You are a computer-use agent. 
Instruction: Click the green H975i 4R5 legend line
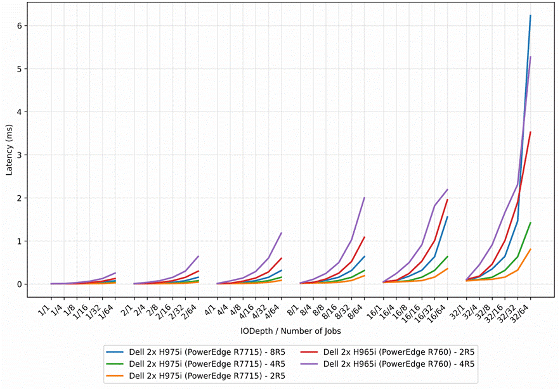[115, 364]
